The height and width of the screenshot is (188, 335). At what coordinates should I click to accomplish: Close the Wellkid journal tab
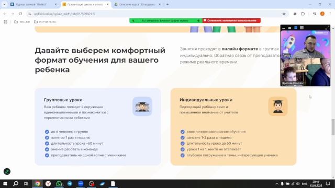click(x=56, y=4)
